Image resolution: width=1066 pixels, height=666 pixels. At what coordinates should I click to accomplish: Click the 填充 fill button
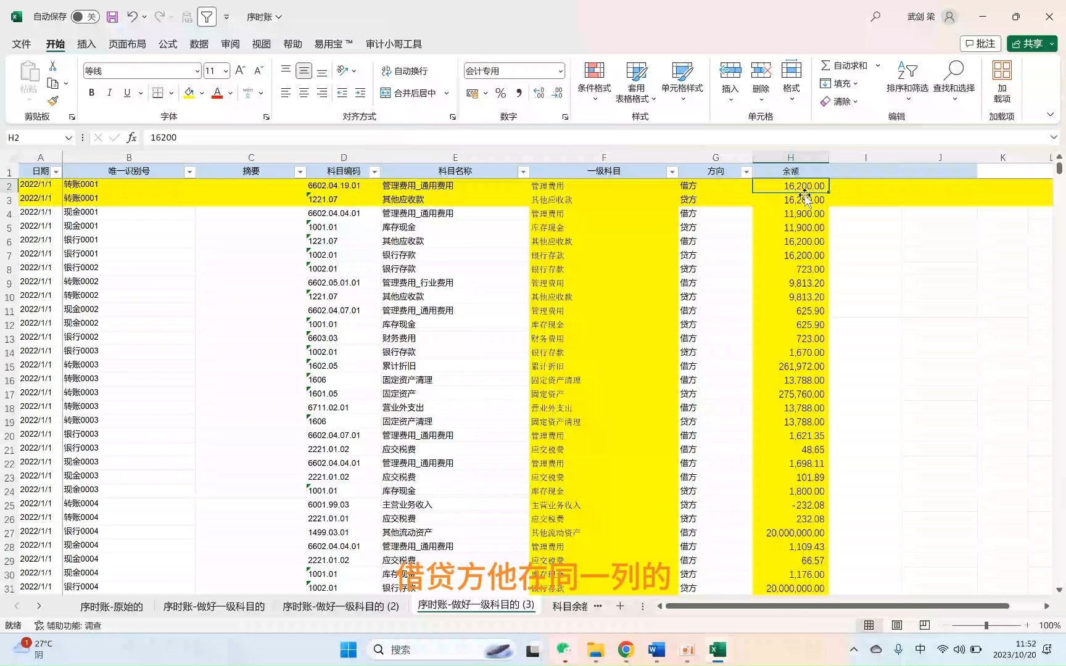[x=838, y=83]
